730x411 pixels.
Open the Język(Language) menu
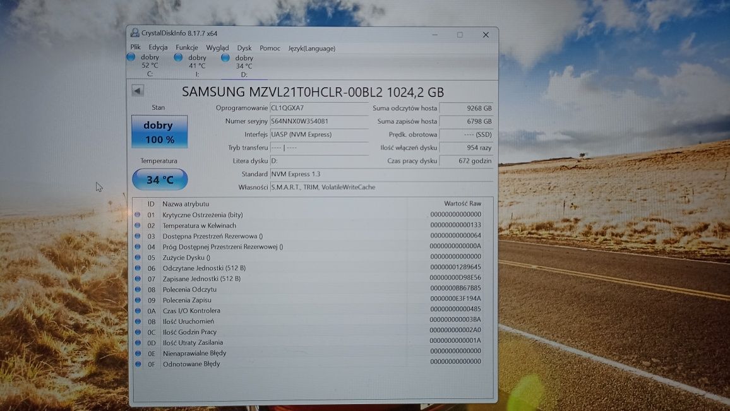pyautogui.click(x=311, y=49)
